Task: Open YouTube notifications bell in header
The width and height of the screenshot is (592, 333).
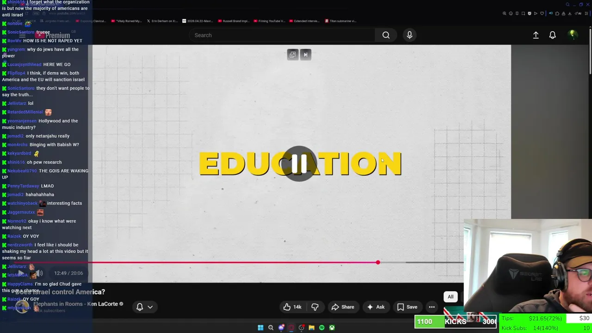Action: 552,35
